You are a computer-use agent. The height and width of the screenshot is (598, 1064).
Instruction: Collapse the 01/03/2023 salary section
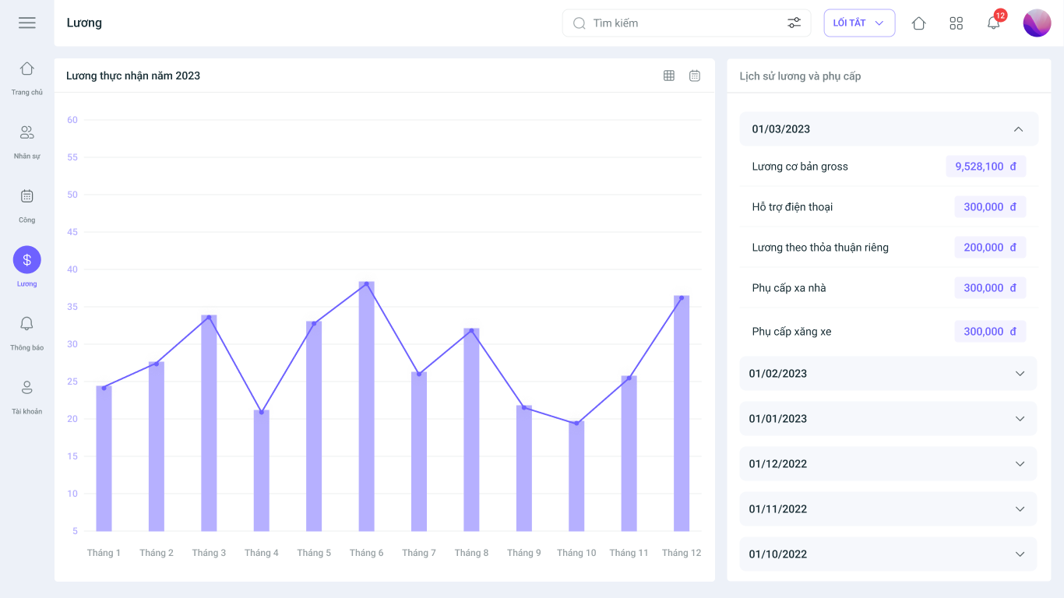coord(889,129)
